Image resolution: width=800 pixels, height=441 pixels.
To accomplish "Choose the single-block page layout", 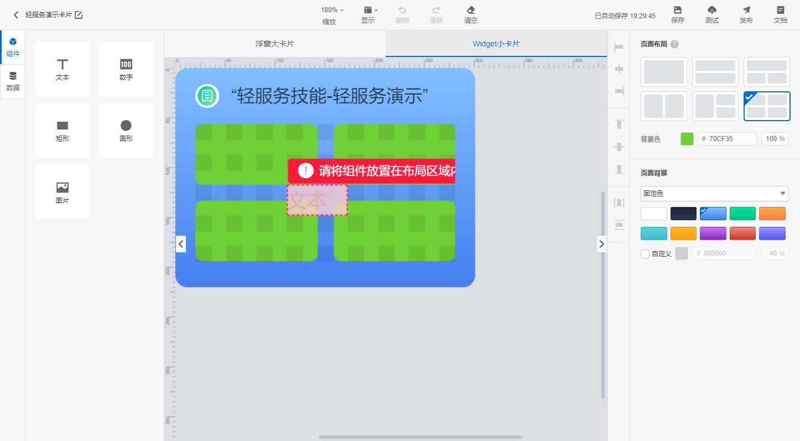I will (x=664, y=72).
